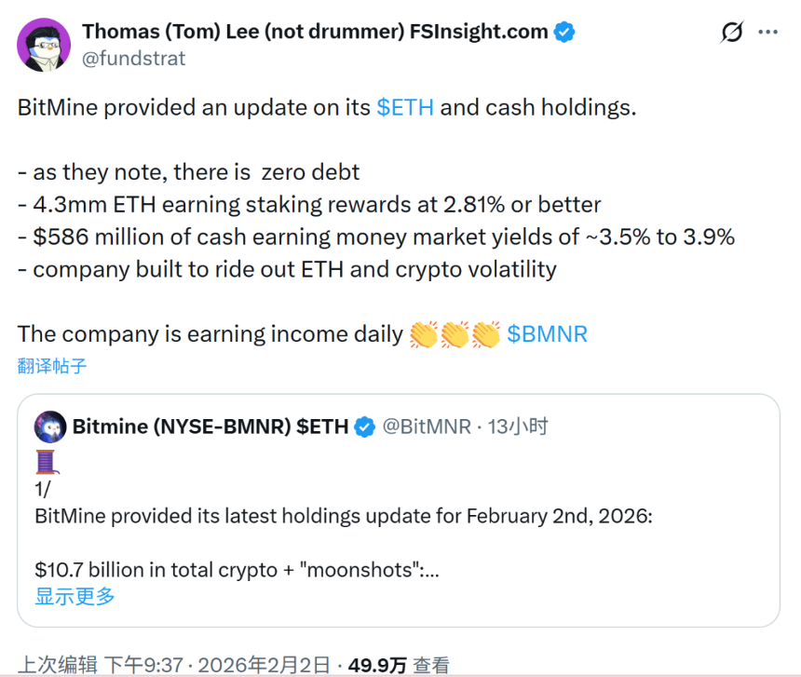Click the $BMNR cashtag link

point(548,334)
